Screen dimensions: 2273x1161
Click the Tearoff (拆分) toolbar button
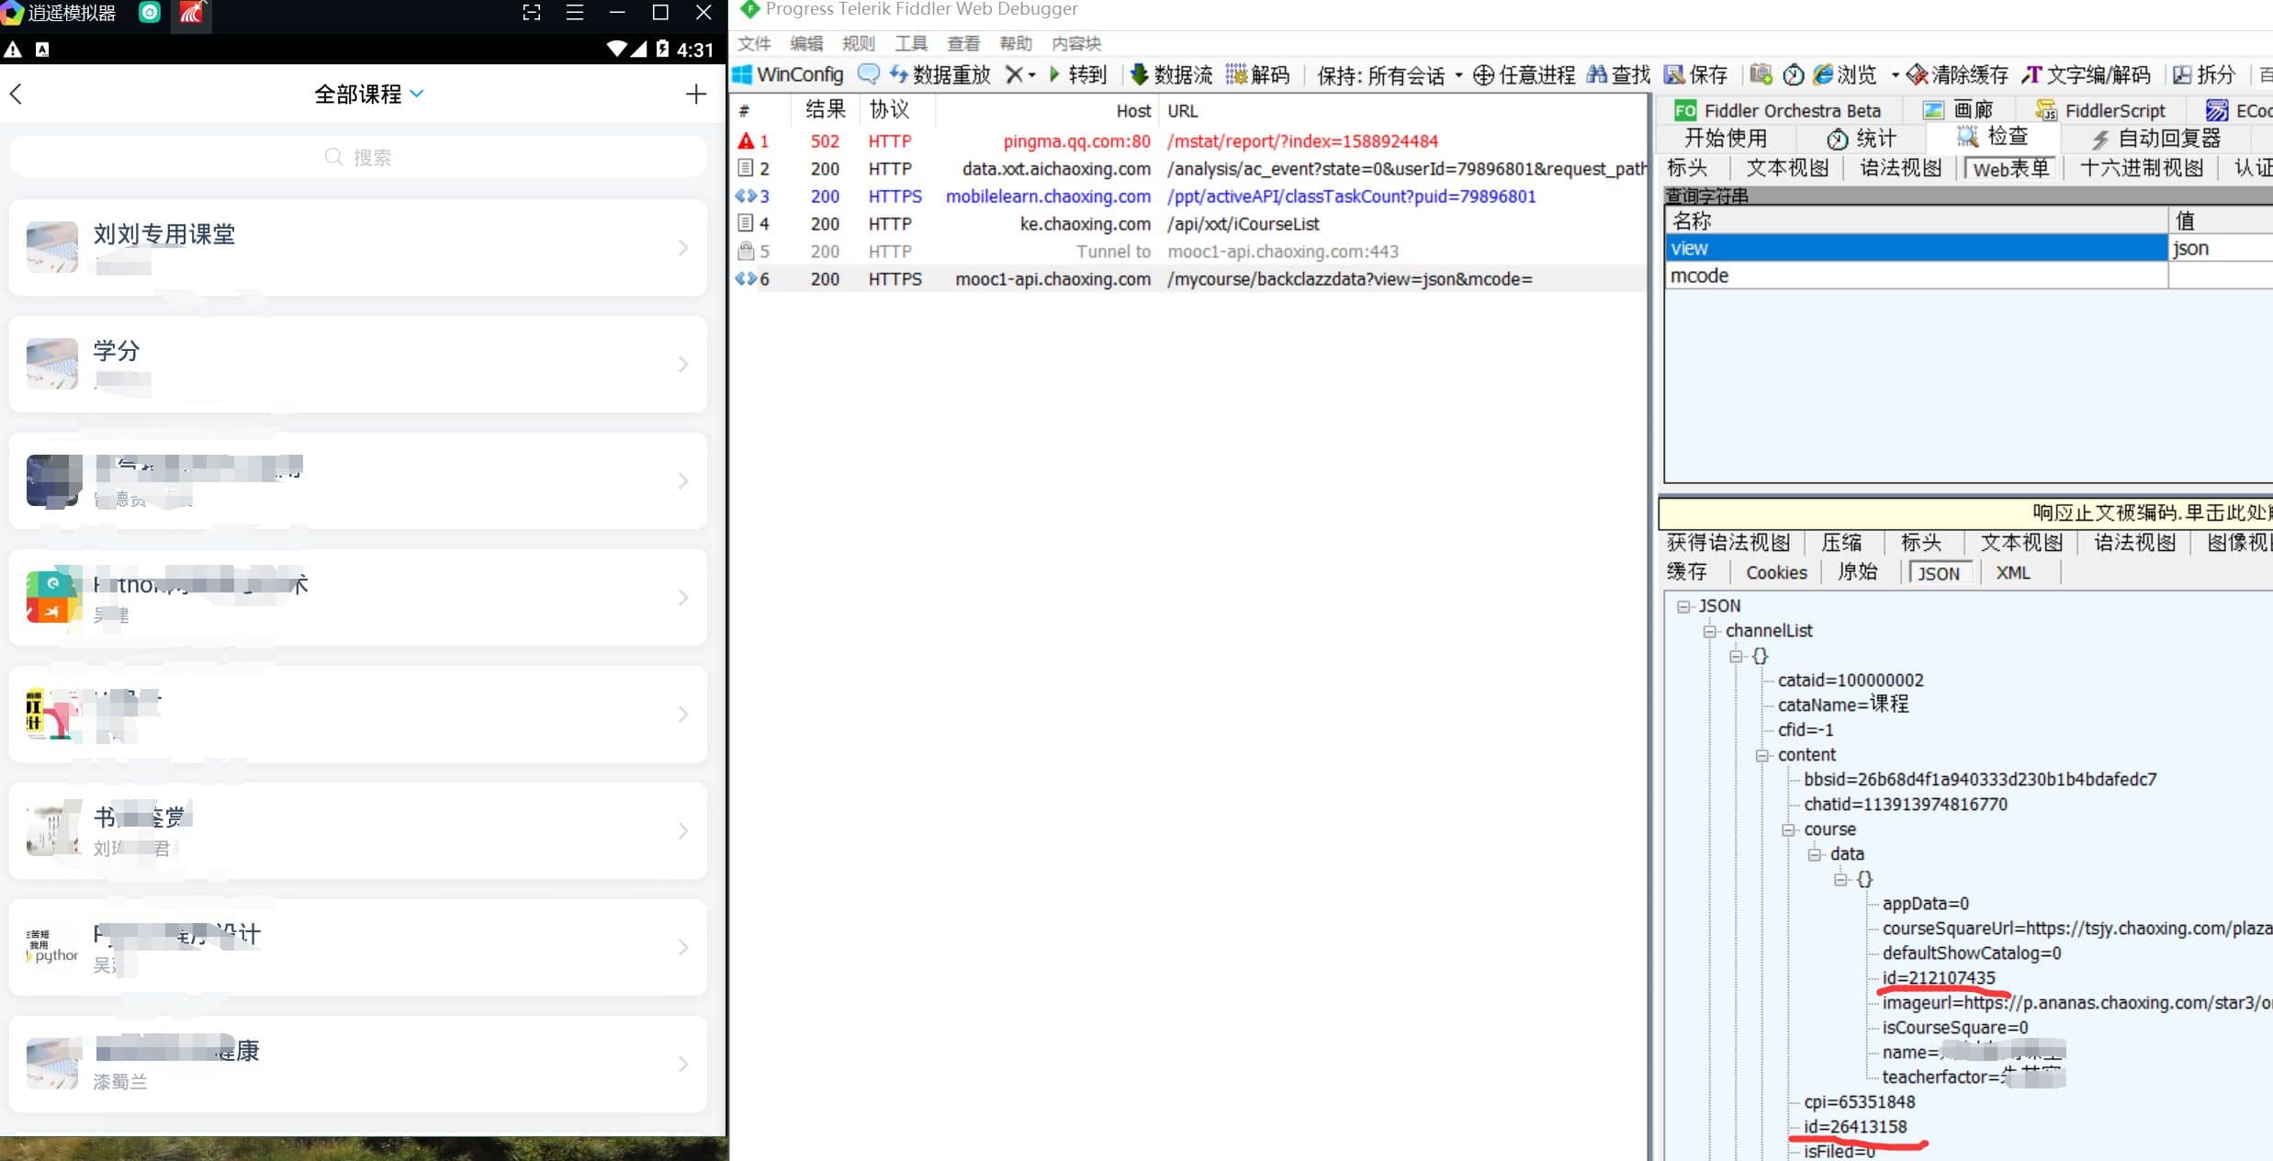pos(2203,74)
